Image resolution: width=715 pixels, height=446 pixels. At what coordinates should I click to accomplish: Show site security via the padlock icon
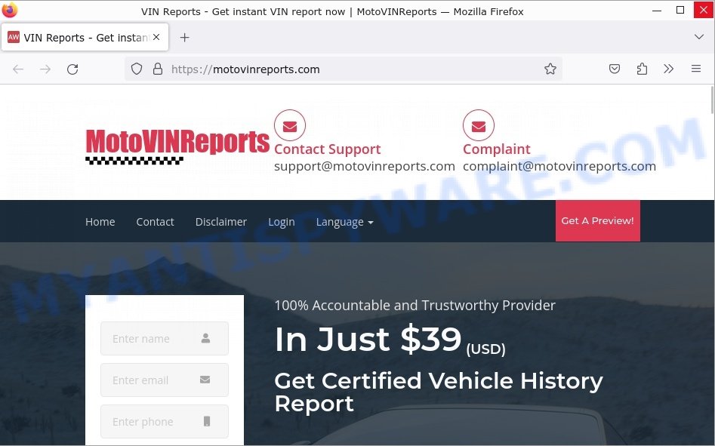pyautogui.click(x=158, y=69)
